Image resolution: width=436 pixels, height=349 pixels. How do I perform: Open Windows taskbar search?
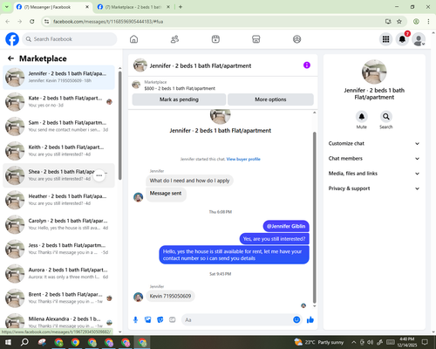tap(24, 342)
